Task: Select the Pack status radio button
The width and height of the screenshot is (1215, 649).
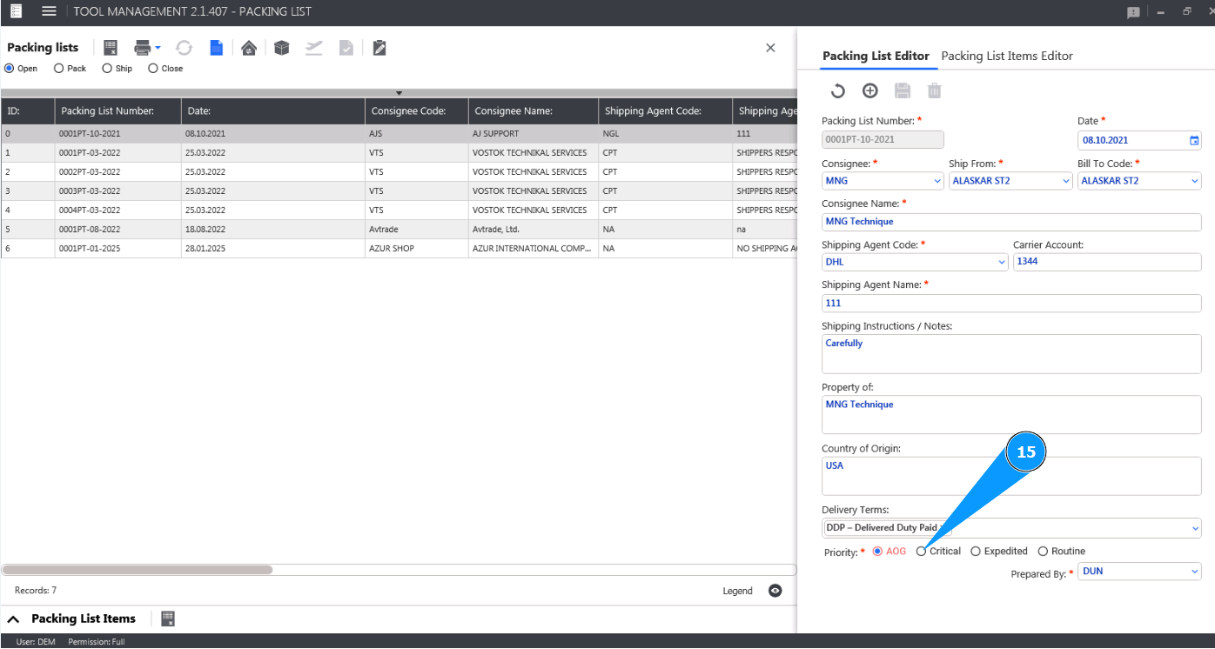Action: [x=59, y=69]
